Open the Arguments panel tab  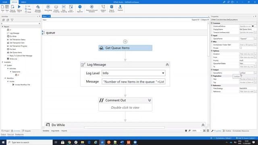[x=55, y=130]
